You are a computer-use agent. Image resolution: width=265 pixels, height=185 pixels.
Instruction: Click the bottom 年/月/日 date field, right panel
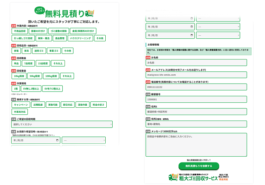170,35
